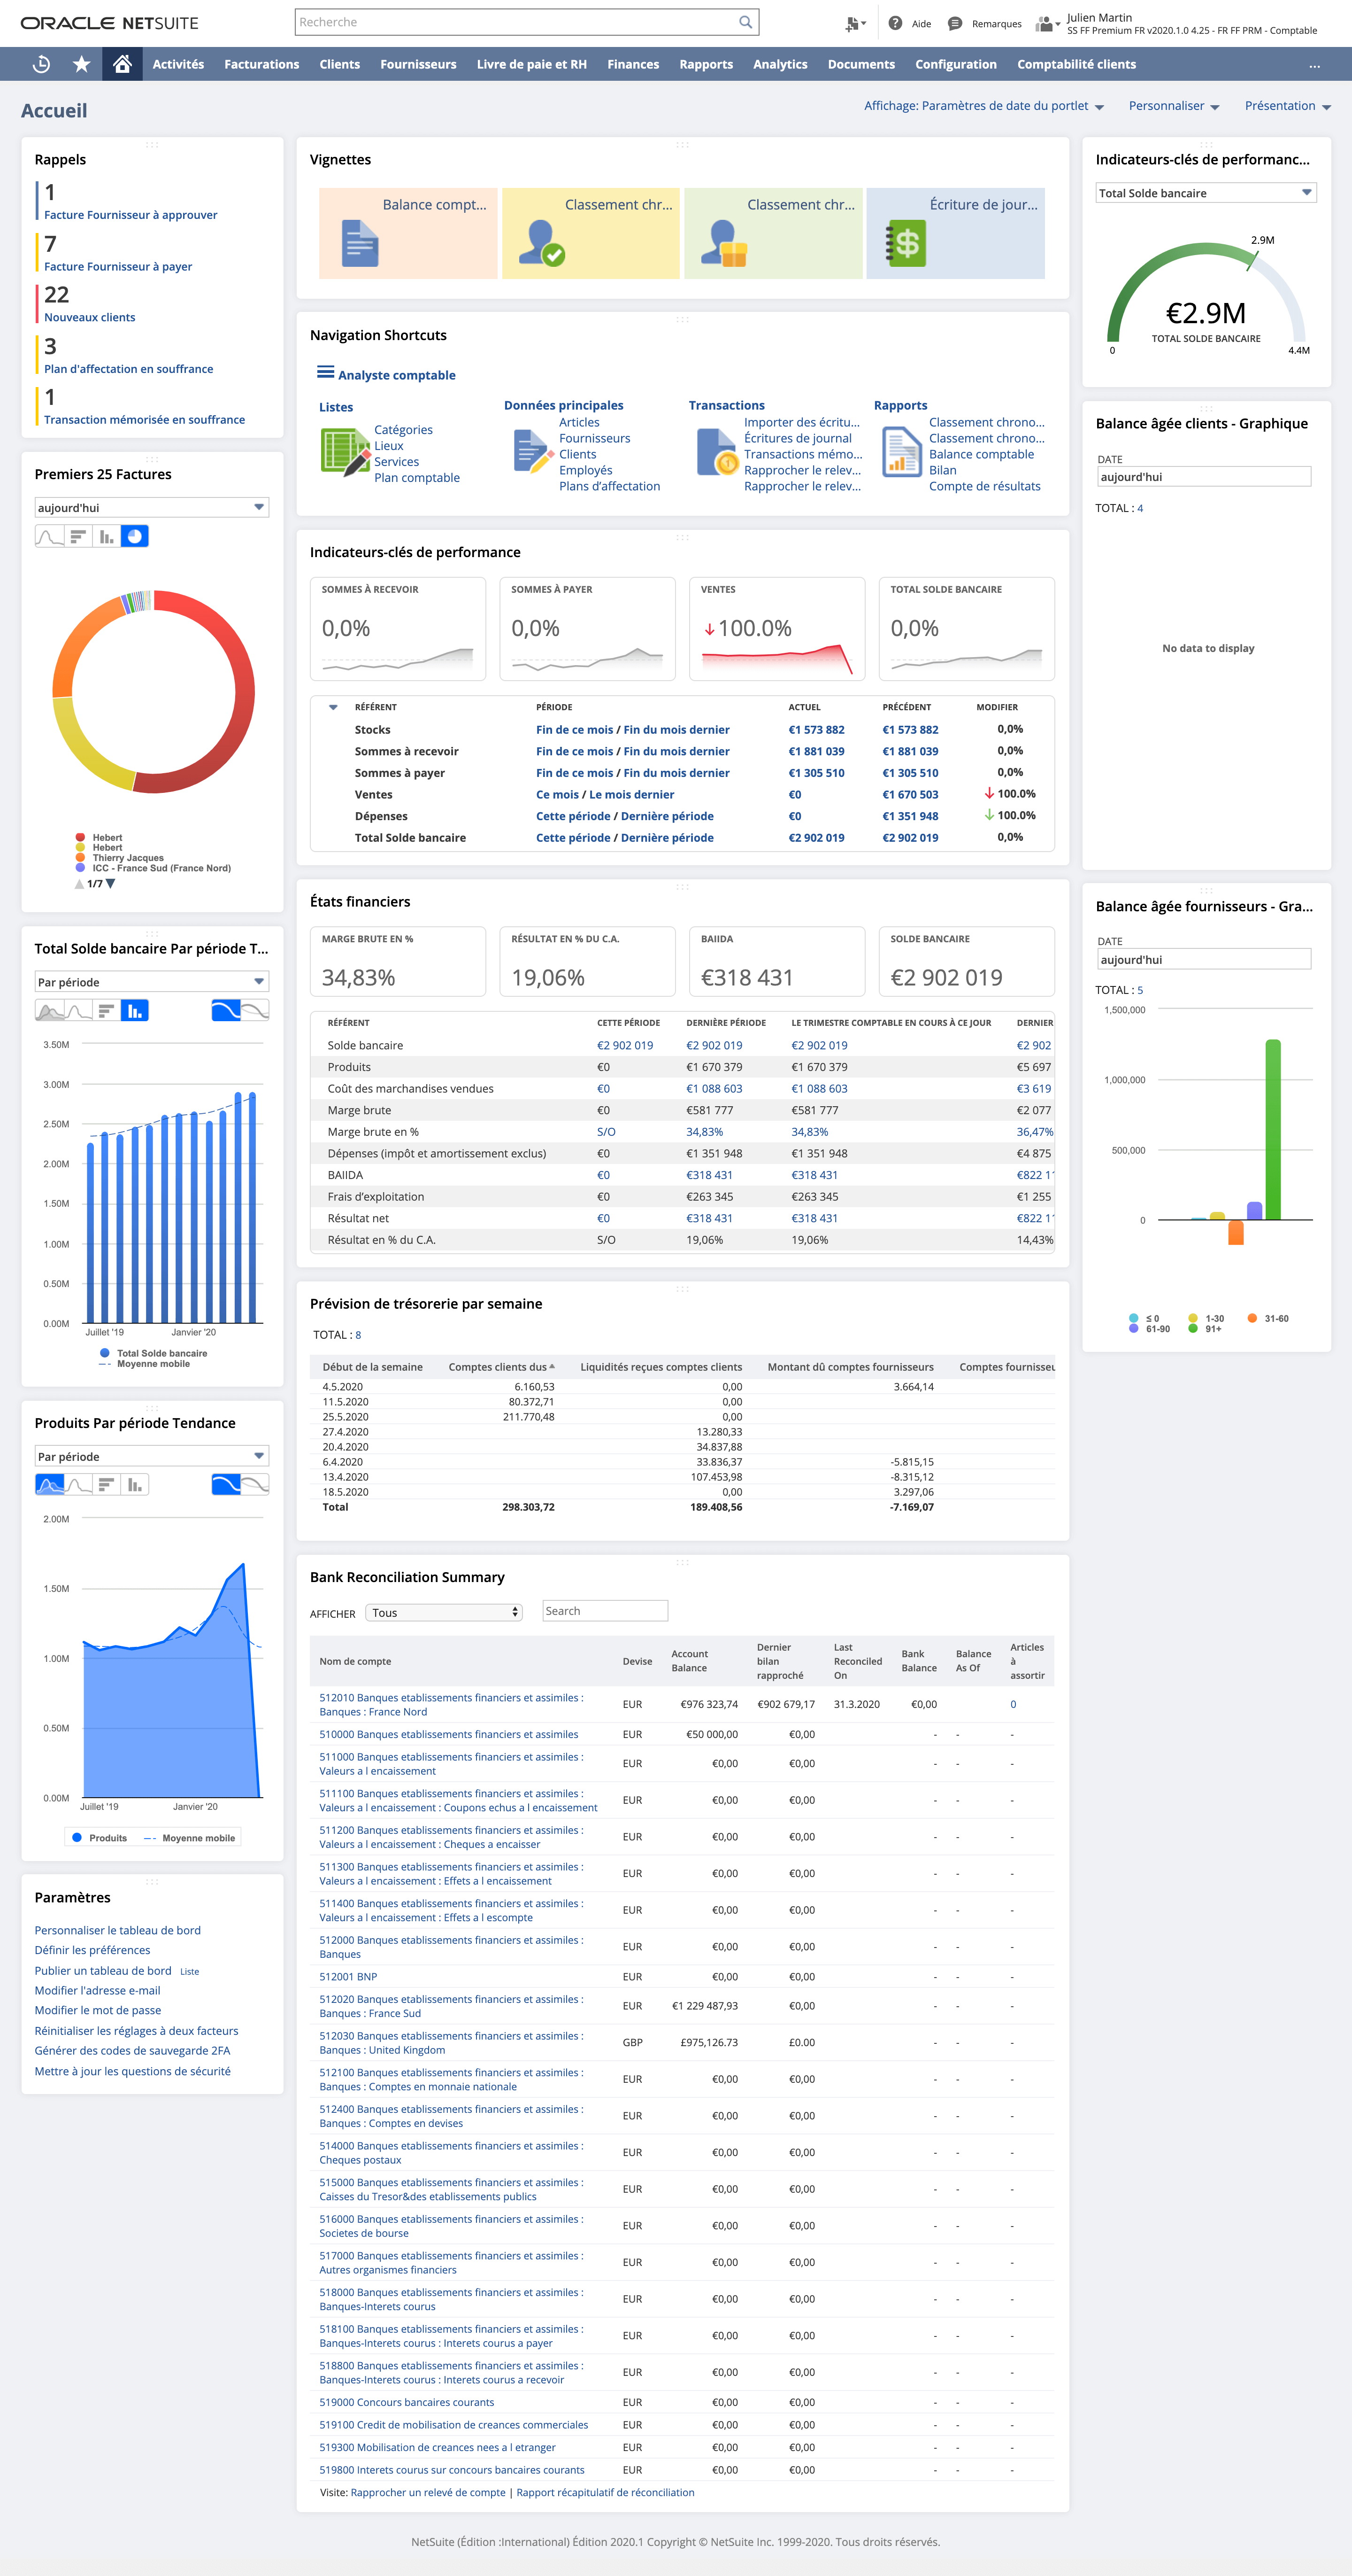
Task: Click Plan comptable under Listes
Action: [x=417, y=478]
